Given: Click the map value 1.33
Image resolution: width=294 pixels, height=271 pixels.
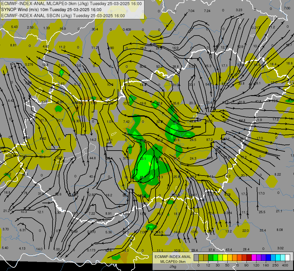Looking at the screenshot, I should (x=47, y=28).
